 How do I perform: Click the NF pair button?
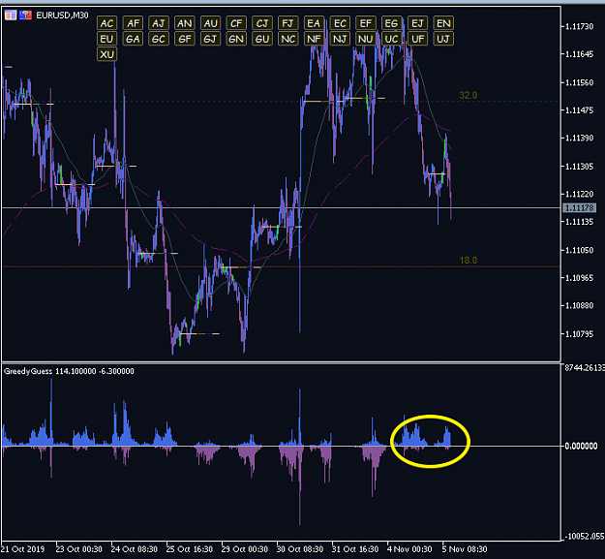314,39
